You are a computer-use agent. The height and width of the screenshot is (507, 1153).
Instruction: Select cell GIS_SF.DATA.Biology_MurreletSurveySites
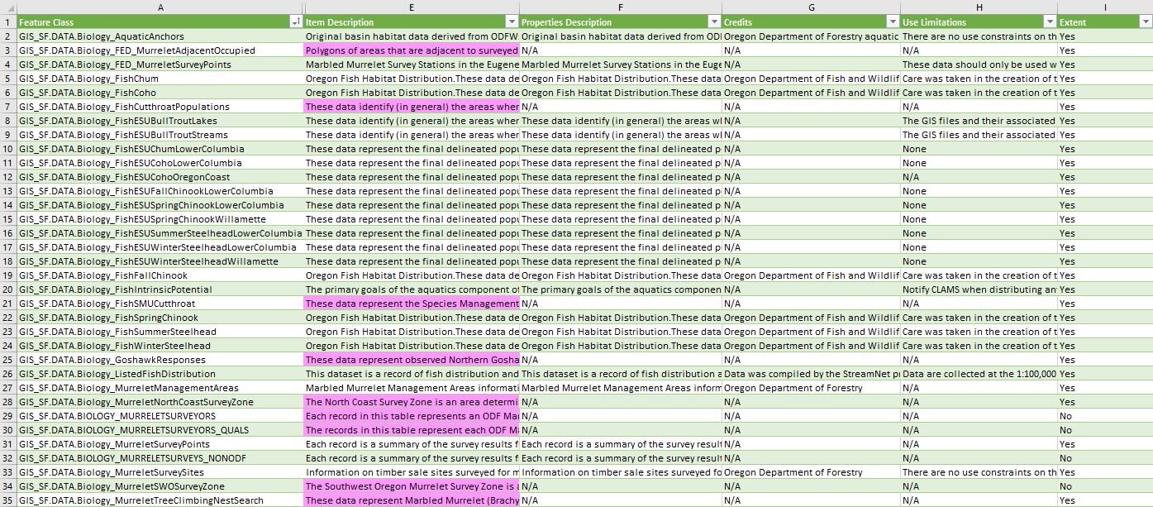click(160, 472)
